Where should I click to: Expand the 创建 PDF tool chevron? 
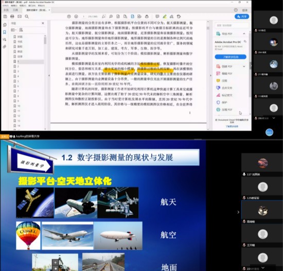tap(244, 66)
